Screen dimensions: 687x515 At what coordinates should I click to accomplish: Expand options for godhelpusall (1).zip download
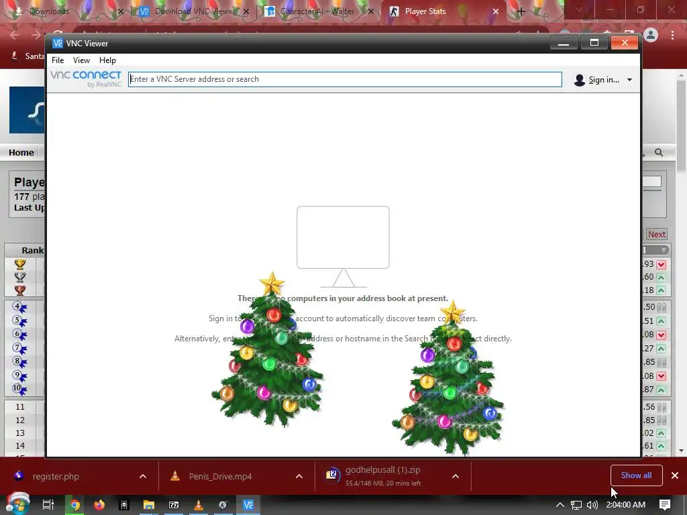[456, 477]
